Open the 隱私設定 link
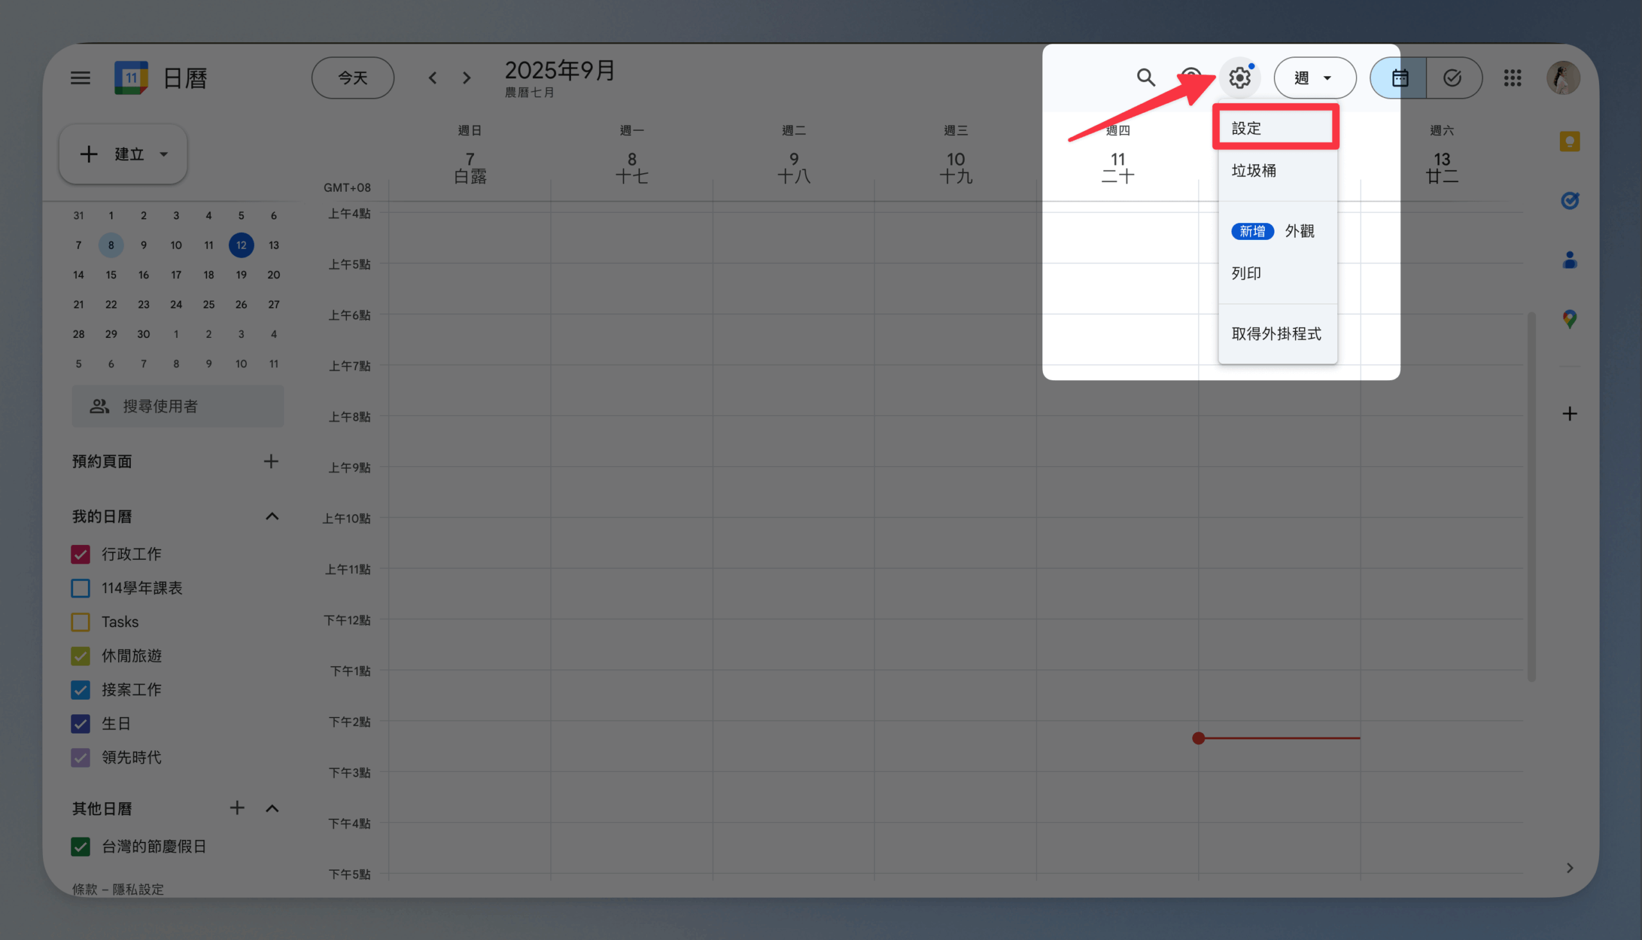Screen dimensions: 1642x940 click(x=138, y=889)
